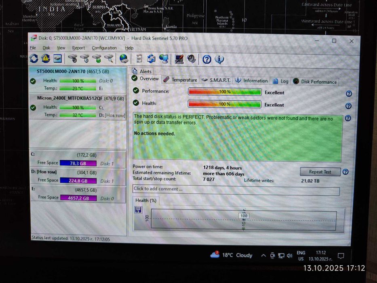Expand the system tray hidden icons chevron
The height and width of the screenshot is (283, 377).
tap(263, 256)
